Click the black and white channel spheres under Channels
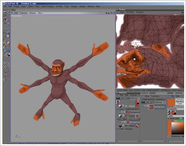 (x=169, y=113)
